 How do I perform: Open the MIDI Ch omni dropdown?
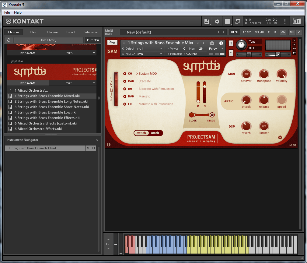[x=142, y=54]
